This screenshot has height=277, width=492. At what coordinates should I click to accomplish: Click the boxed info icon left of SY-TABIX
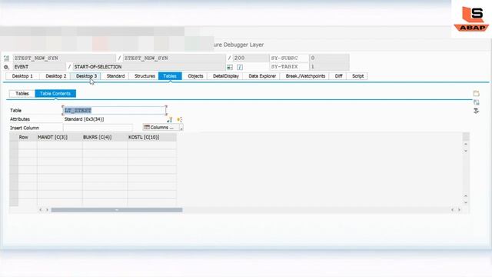240,67
